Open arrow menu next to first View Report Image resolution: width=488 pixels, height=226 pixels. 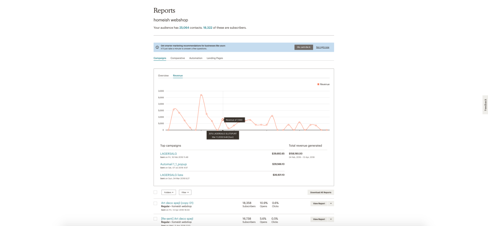tap(331, 204)
